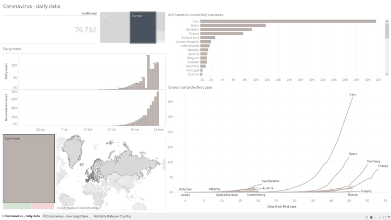The image size is (391, 220).
Task: Click the 'Spain' line label in growth chart
Action: (353, 154)
